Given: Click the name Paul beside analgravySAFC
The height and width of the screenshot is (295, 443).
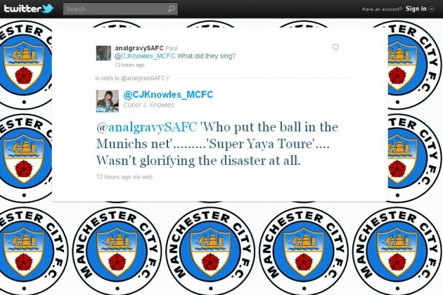Looking at the screenshot, I should pyautogui.click(x=172, y=48).
